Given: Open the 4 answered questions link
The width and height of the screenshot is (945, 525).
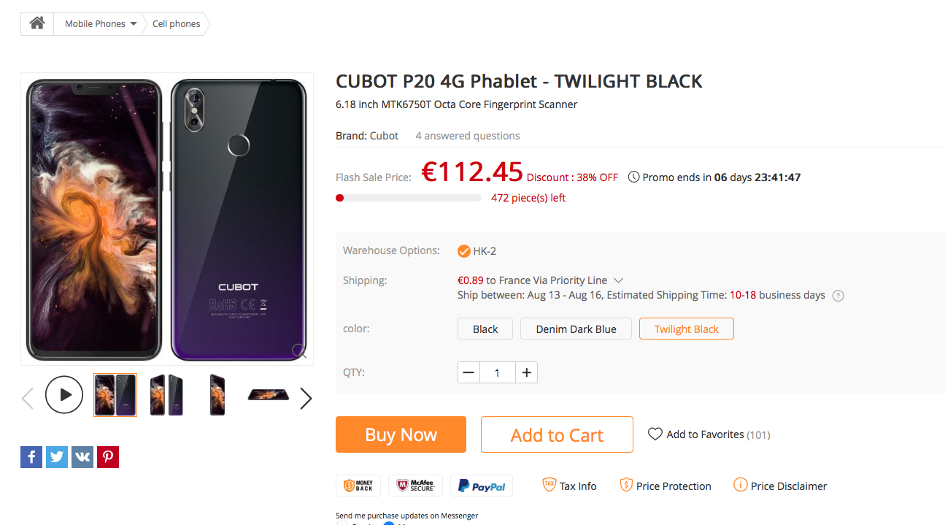Looking at the screenshot, I should tap(468, 136).
